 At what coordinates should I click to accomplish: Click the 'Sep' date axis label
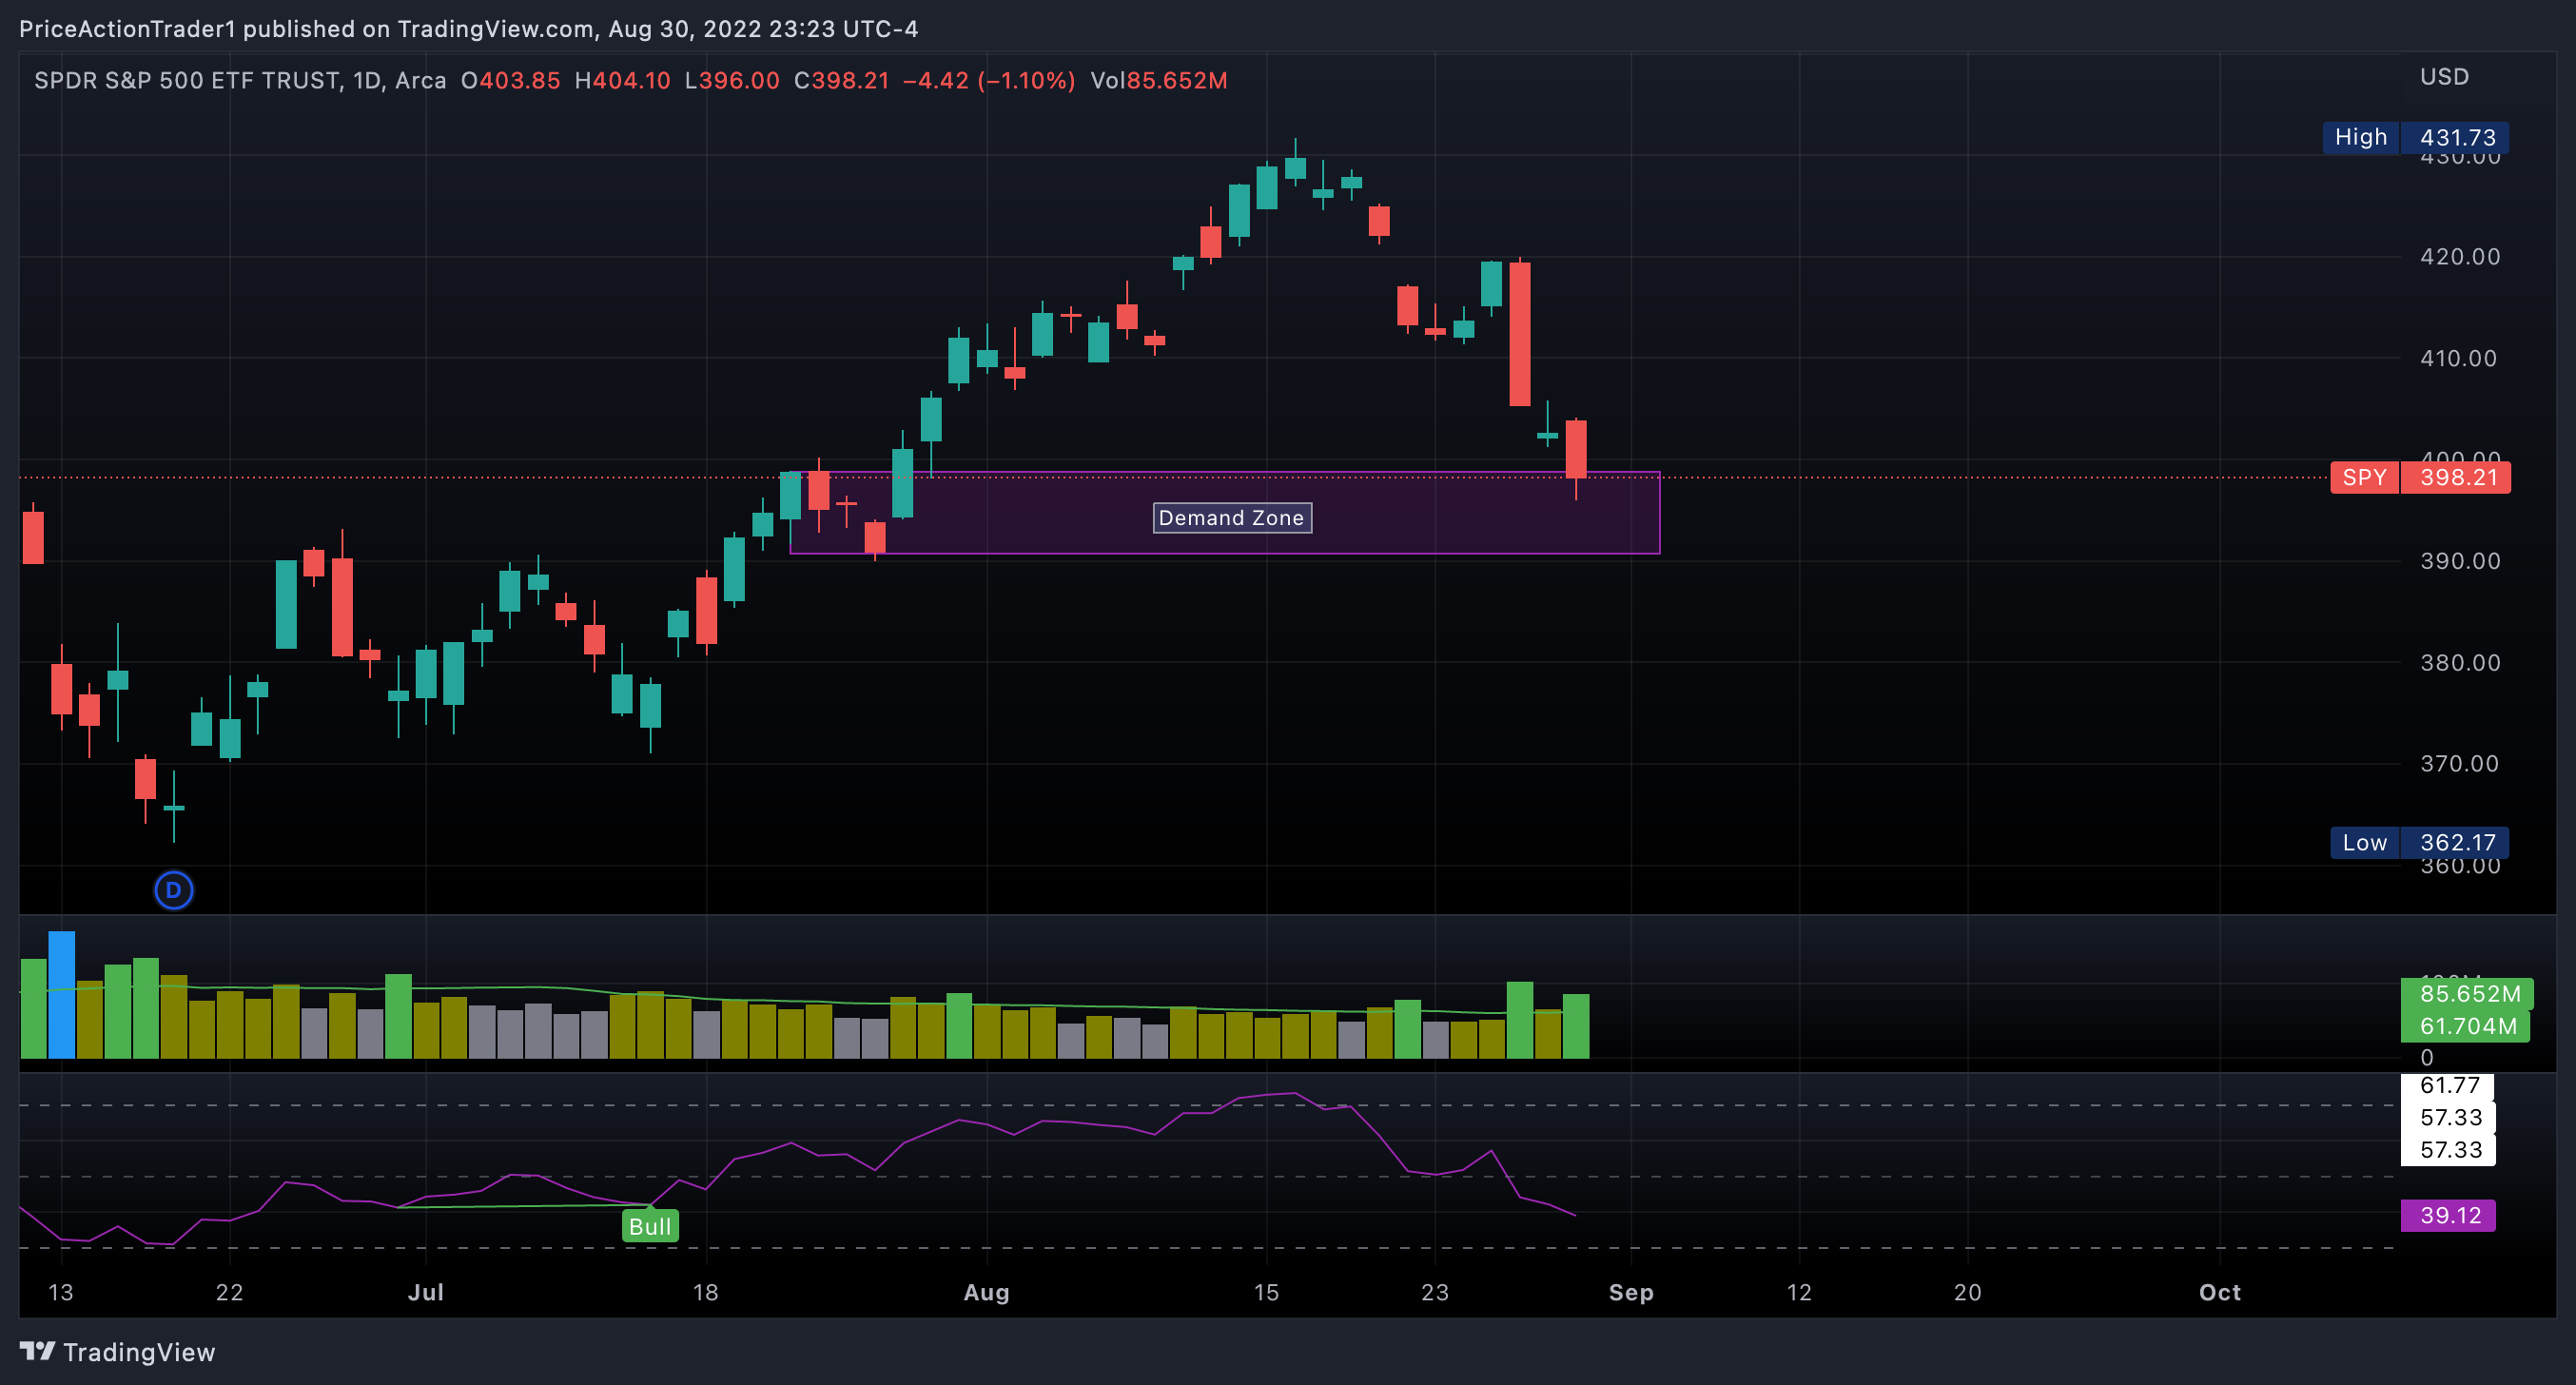coord(1631,1292)
